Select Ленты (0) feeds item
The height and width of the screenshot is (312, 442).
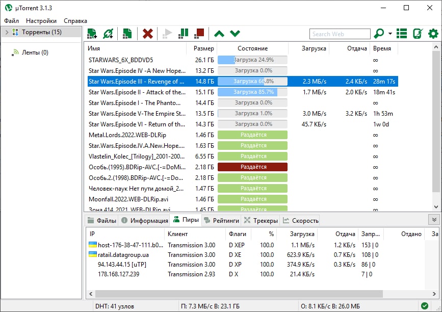[35, 53]
